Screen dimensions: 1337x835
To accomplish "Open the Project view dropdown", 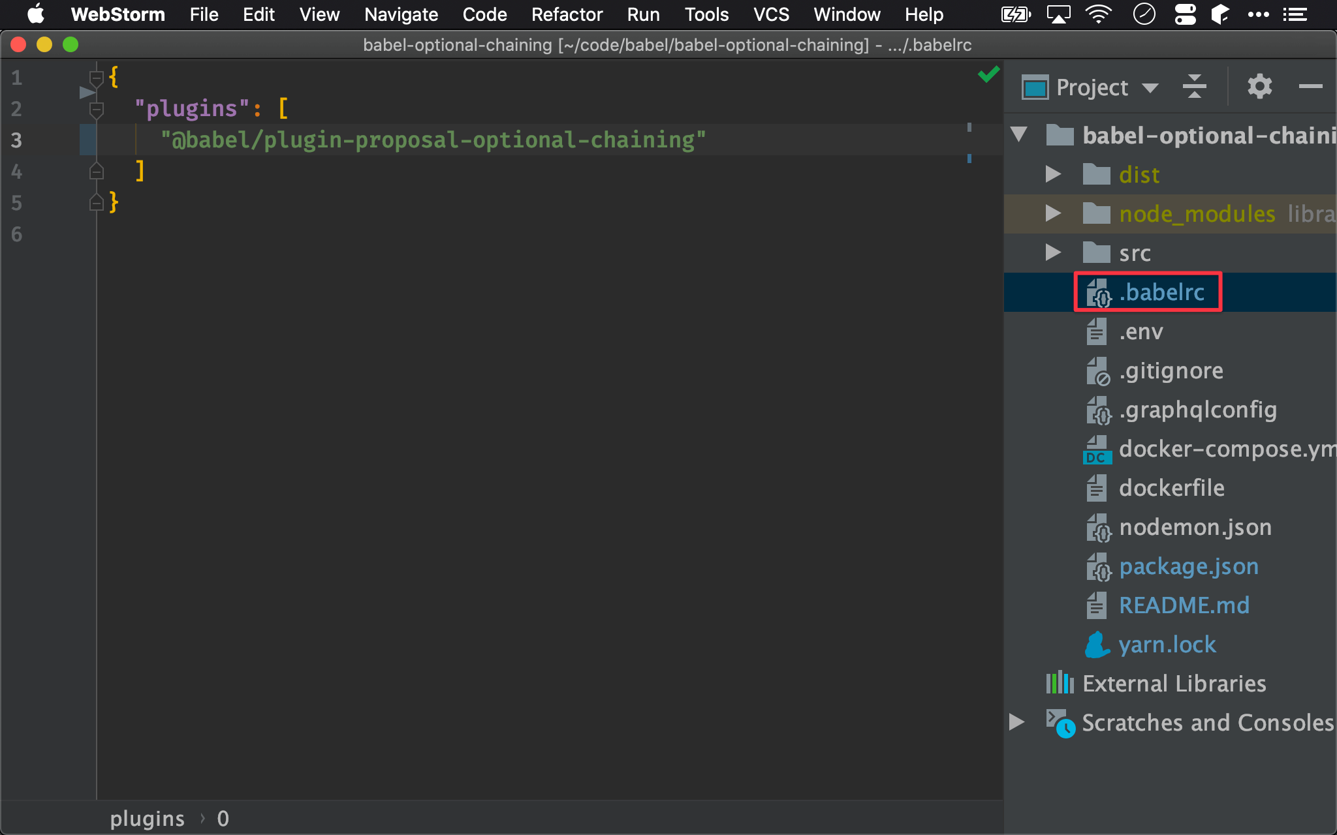I will pyautogui.click(x=1150, y=87).
